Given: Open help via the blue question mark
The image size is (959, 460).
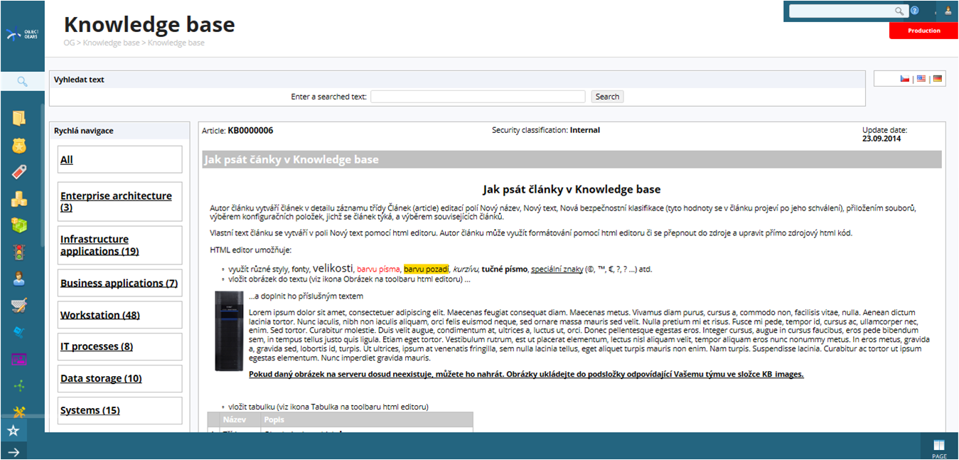Looking at the screenshot, I should click(x=915, y=11).
